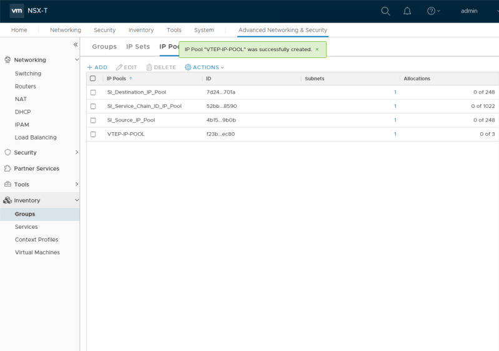Open the Actions dropdown menu
This screenshot has width=499, height=351.
pyautogui.click(x=204, y=67)
